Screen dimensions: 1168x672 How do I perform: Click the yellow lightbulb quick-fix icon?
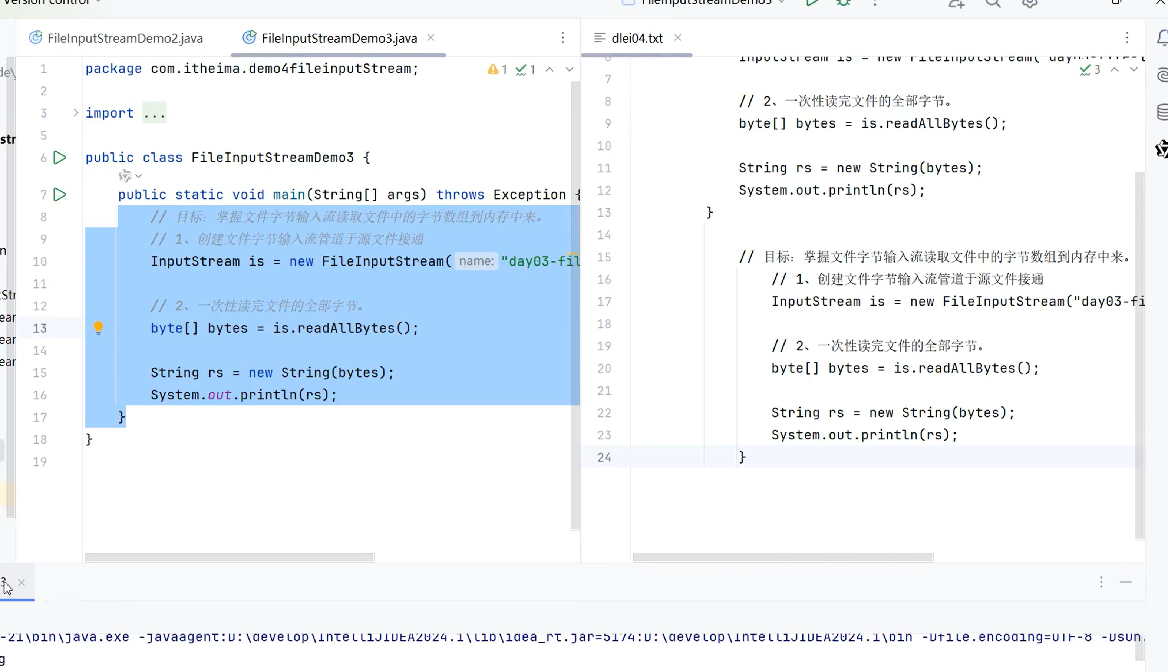98,328
